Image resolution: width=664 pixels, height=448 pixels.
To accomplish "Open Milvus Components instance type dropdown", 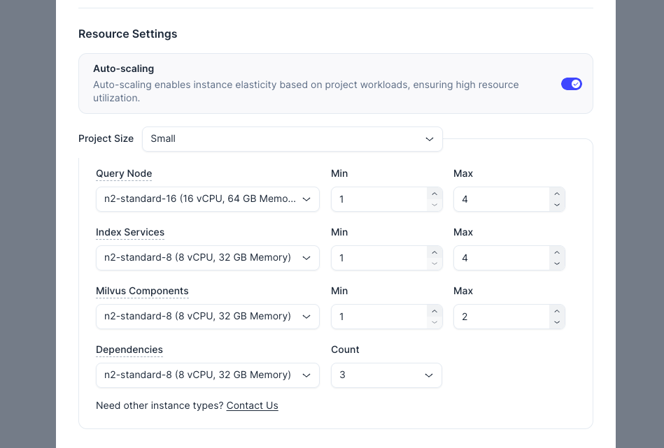I will coord(207,317).
